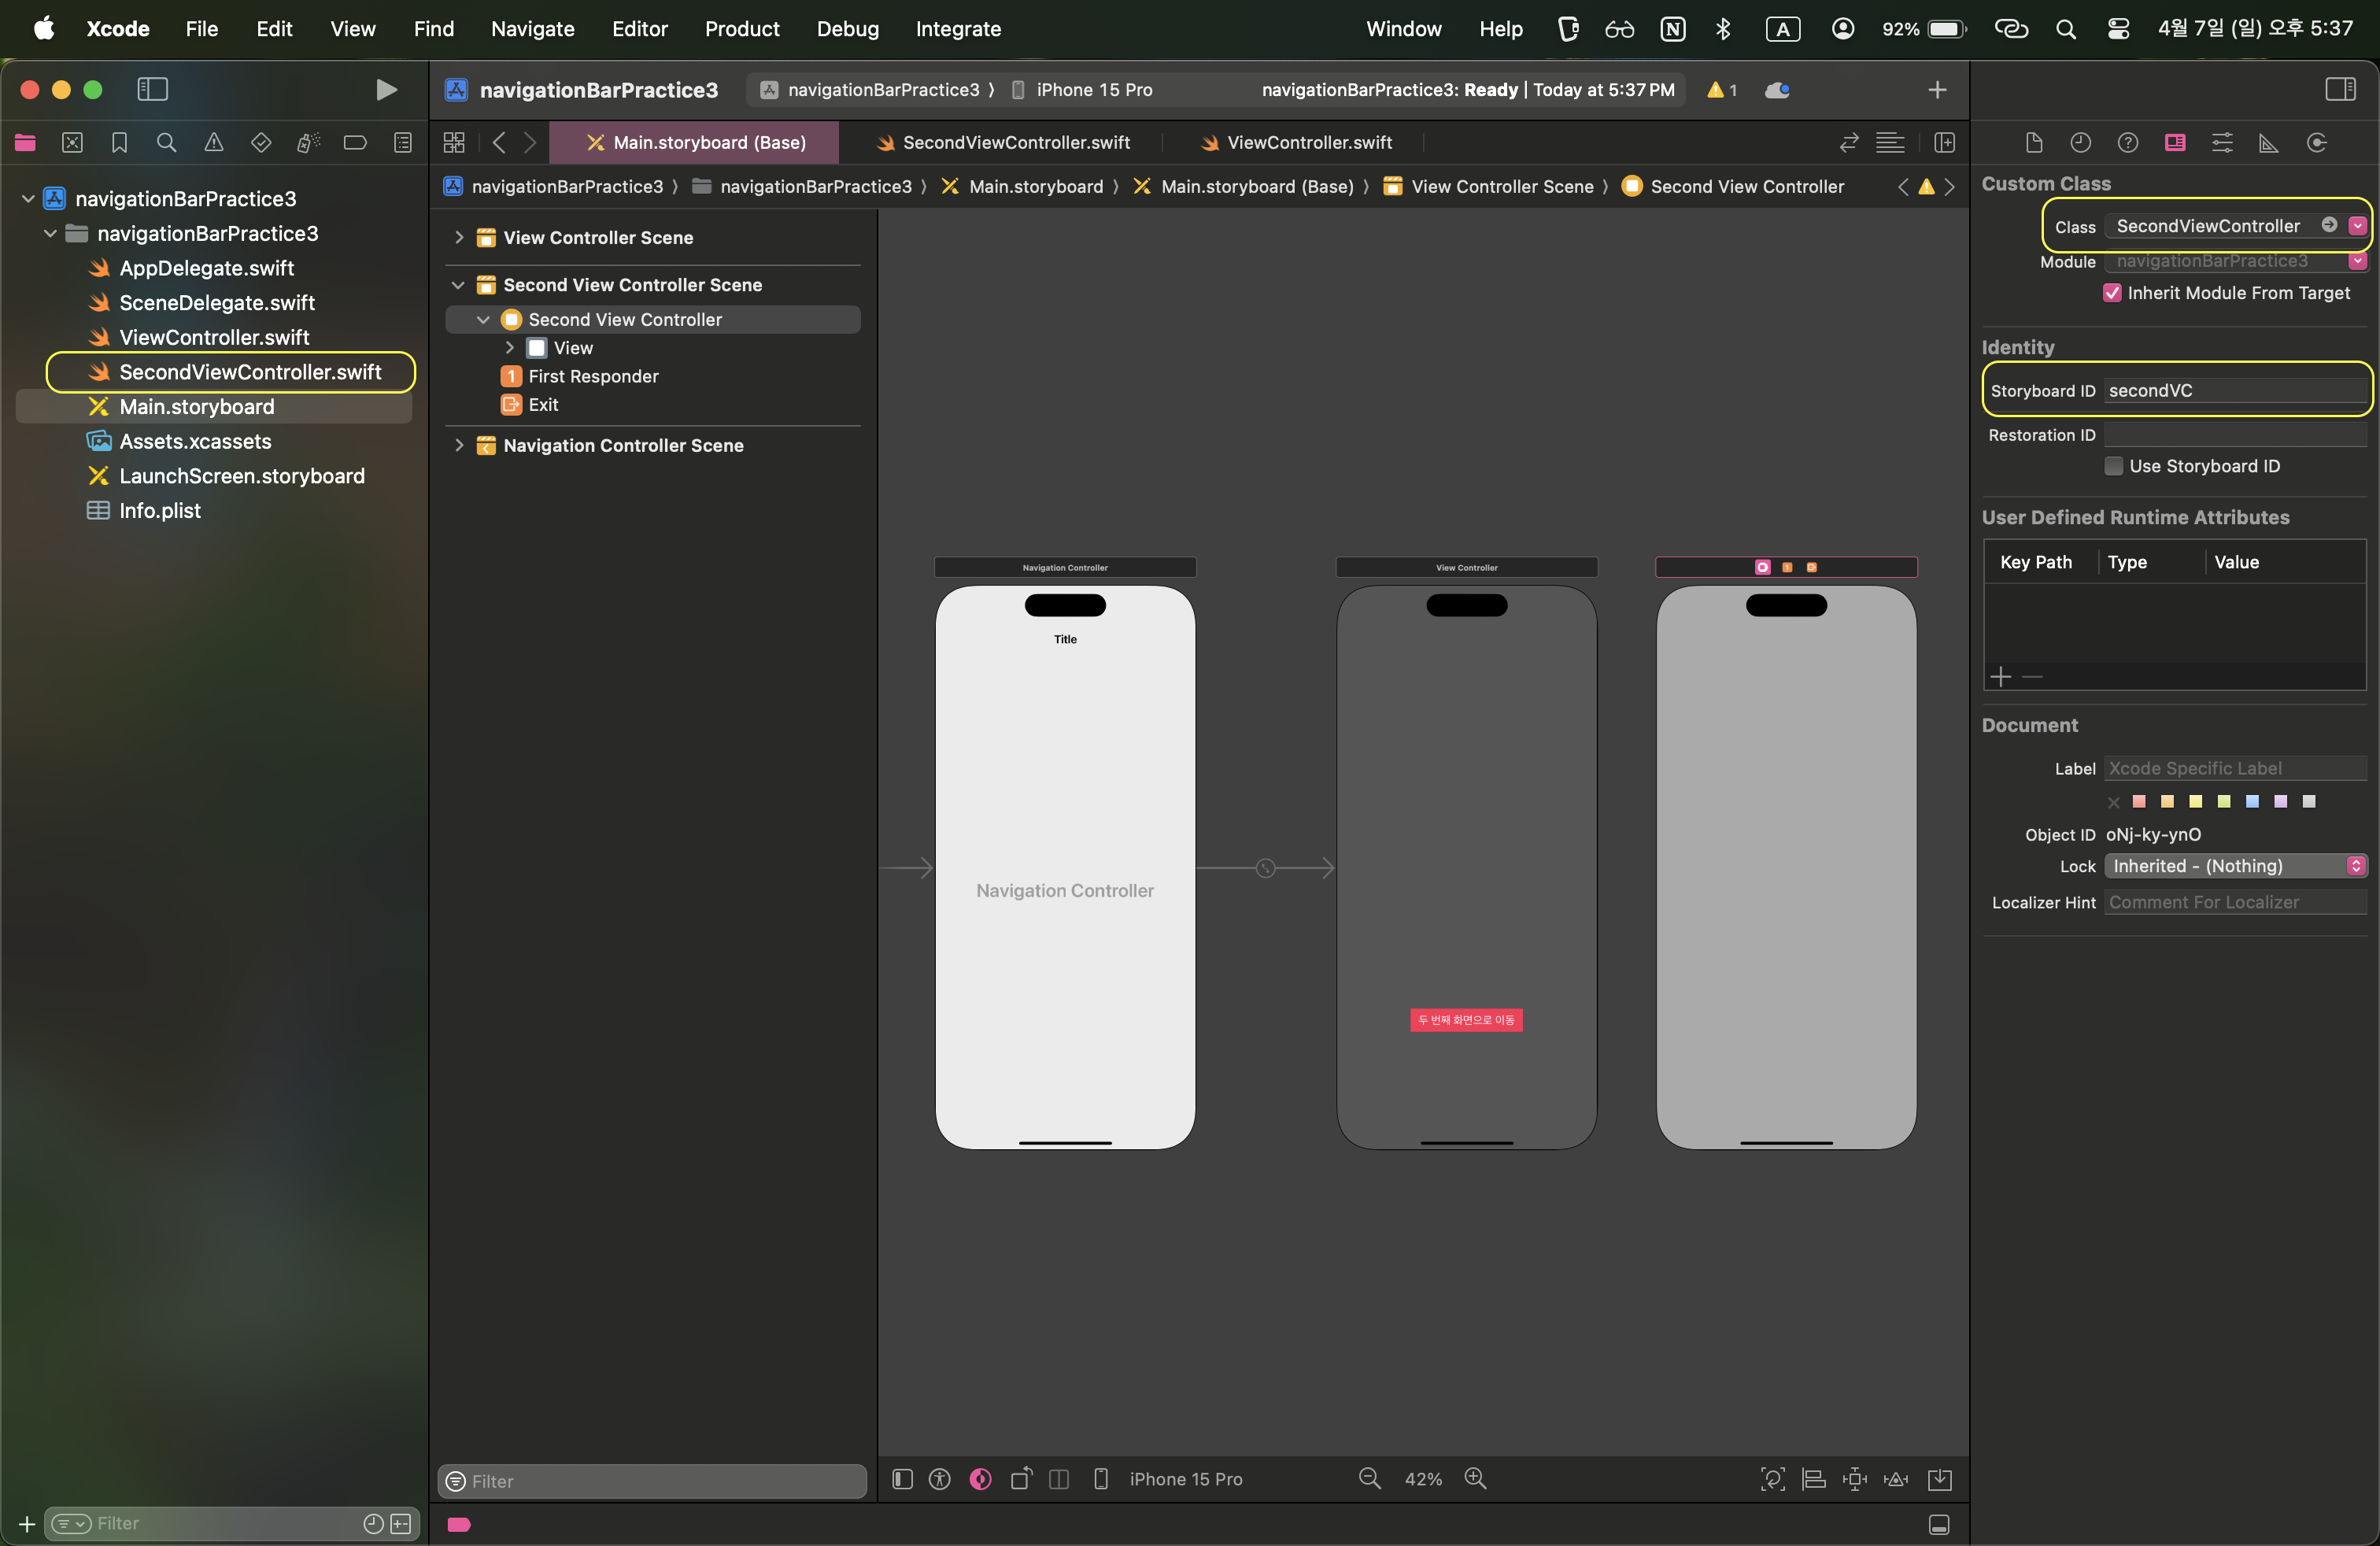Open the Product menu

click(741, 29)
